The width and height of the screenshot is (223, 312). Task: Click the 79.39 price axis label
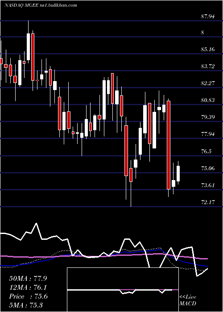point(208,117)
